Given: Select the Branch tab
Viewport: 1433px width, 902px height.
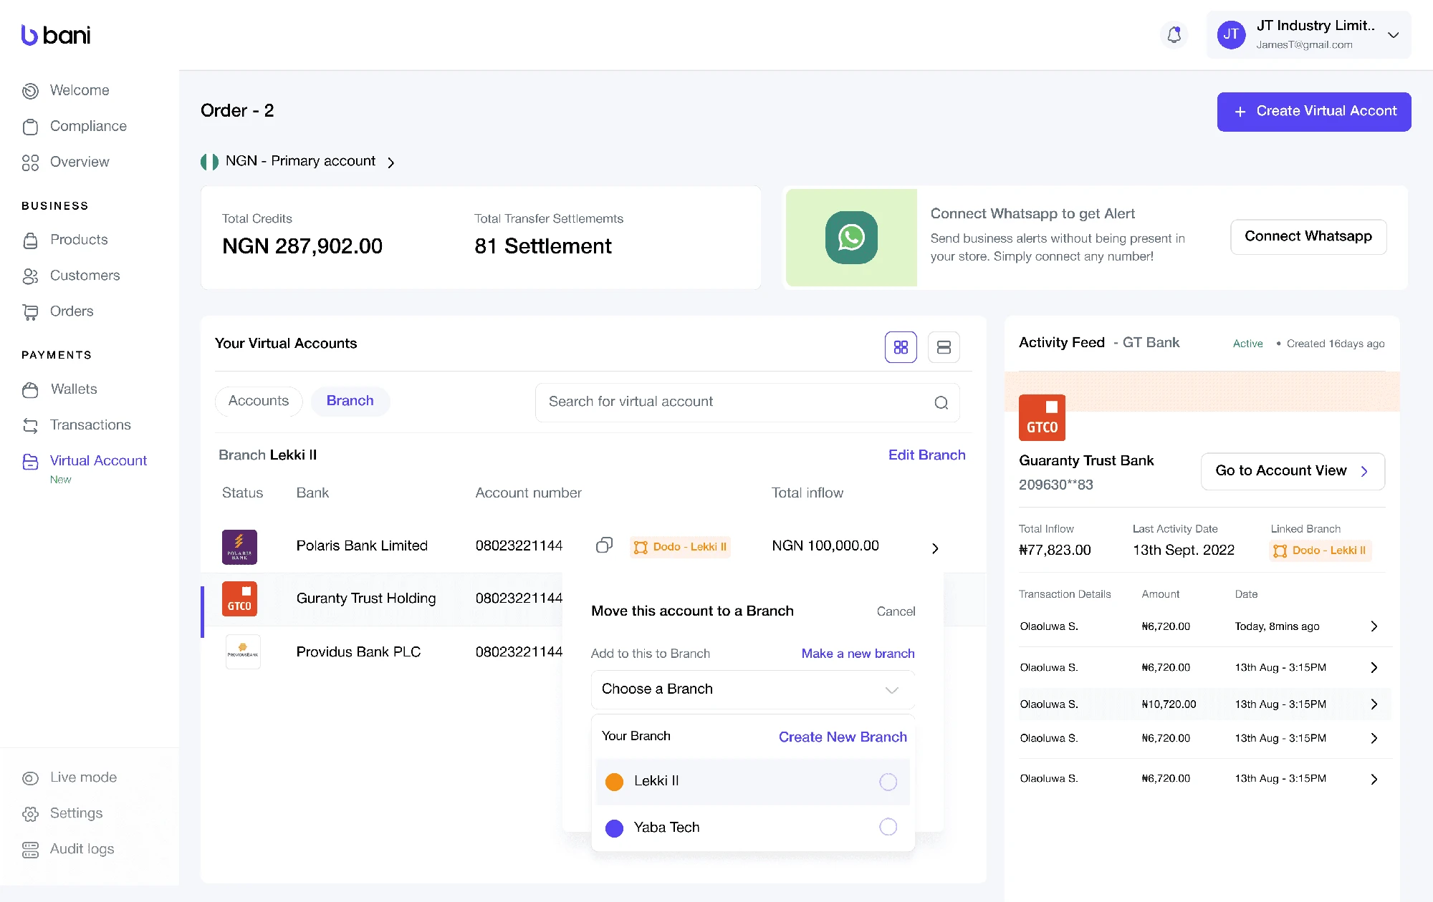Looking at the screenshot, I should coord(350,401).
